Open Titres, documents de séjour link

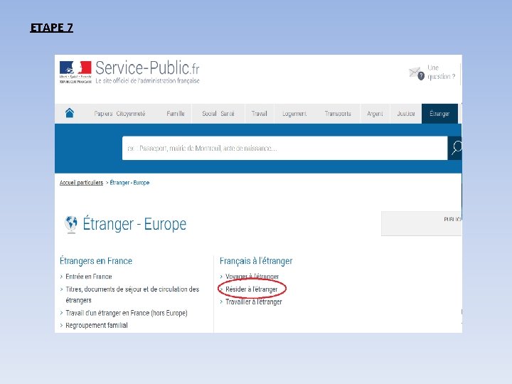click(x=132, y=294)
